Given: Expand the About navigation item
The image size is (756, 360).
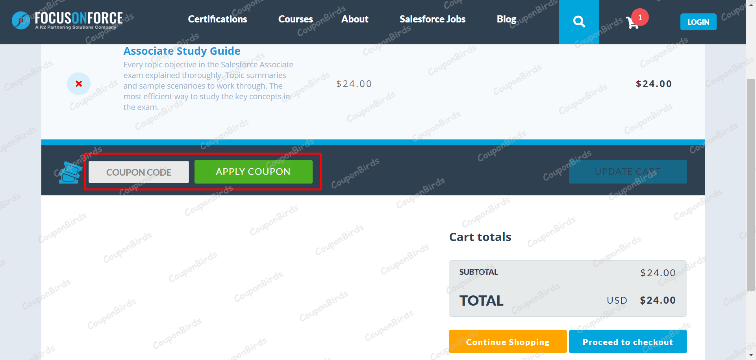Looking at the screenshot, I should [354, 19].
